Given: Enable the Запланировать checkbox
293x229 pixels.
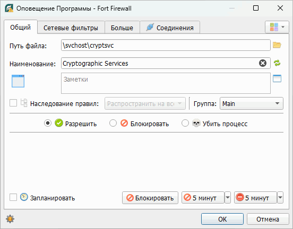Looking at the screenshot, I should point(13,197).
